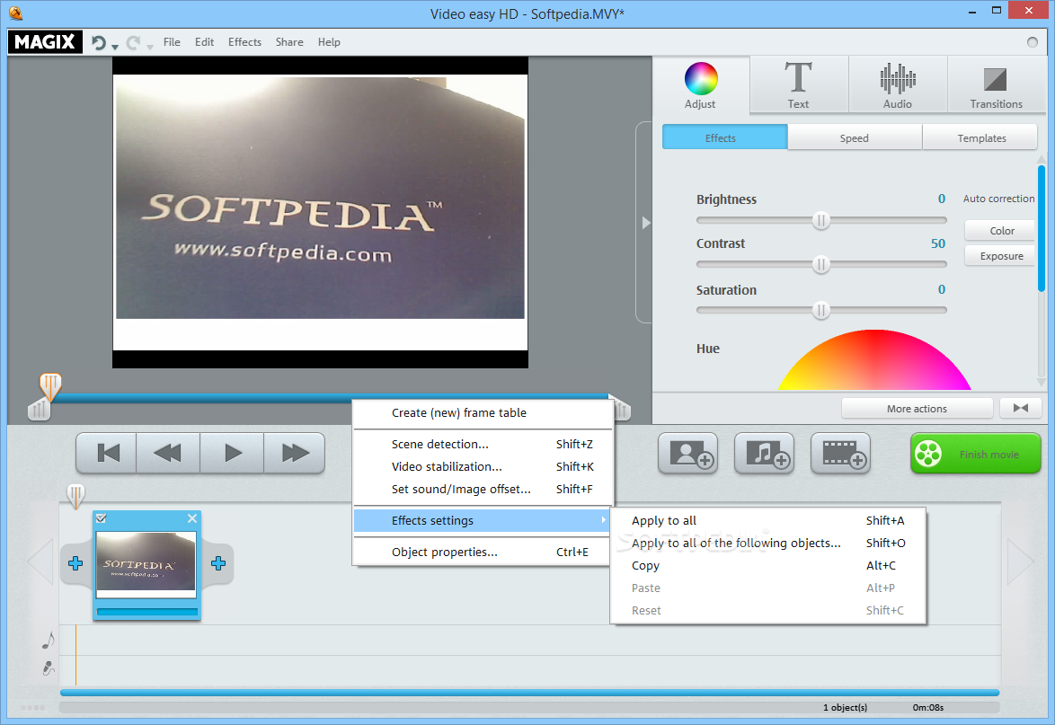Switch to the Templates sub-tab
The height and width of the screenshot is (725, 1055).
pyautogui.click(x=981, y=137)
